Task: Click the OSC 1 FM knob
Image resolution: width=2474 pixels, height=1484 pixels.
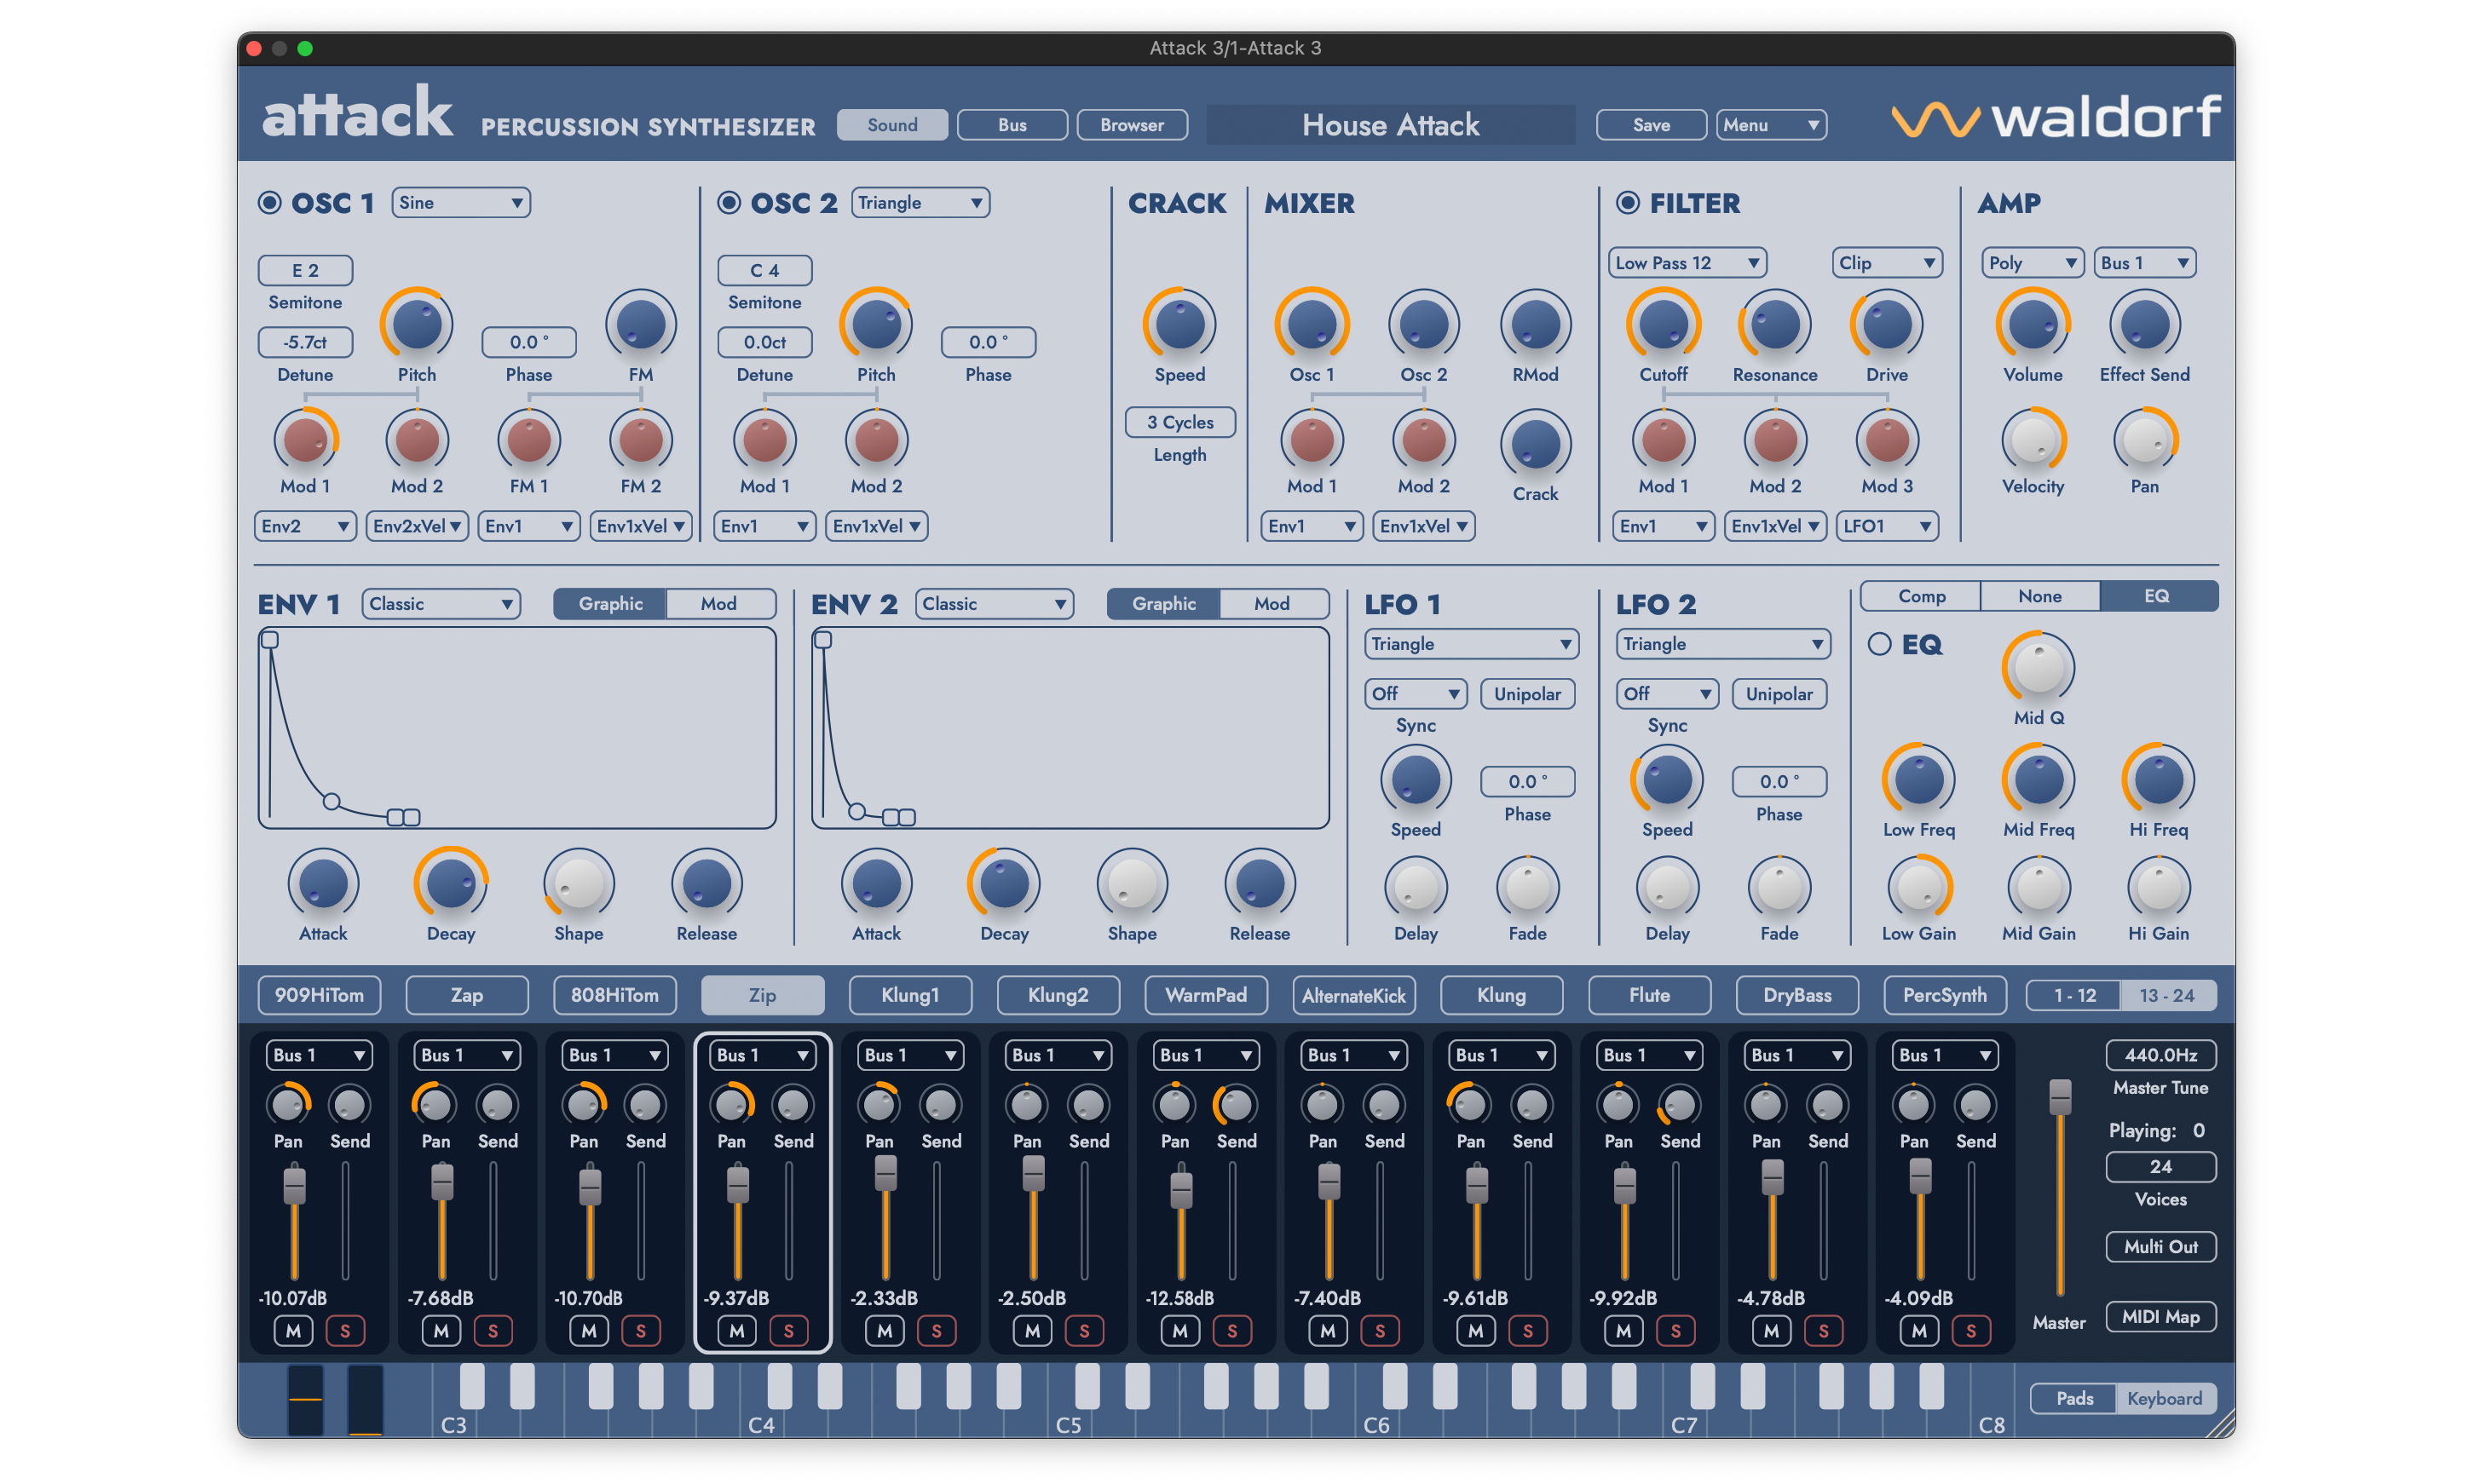Action: pos(640,324)
